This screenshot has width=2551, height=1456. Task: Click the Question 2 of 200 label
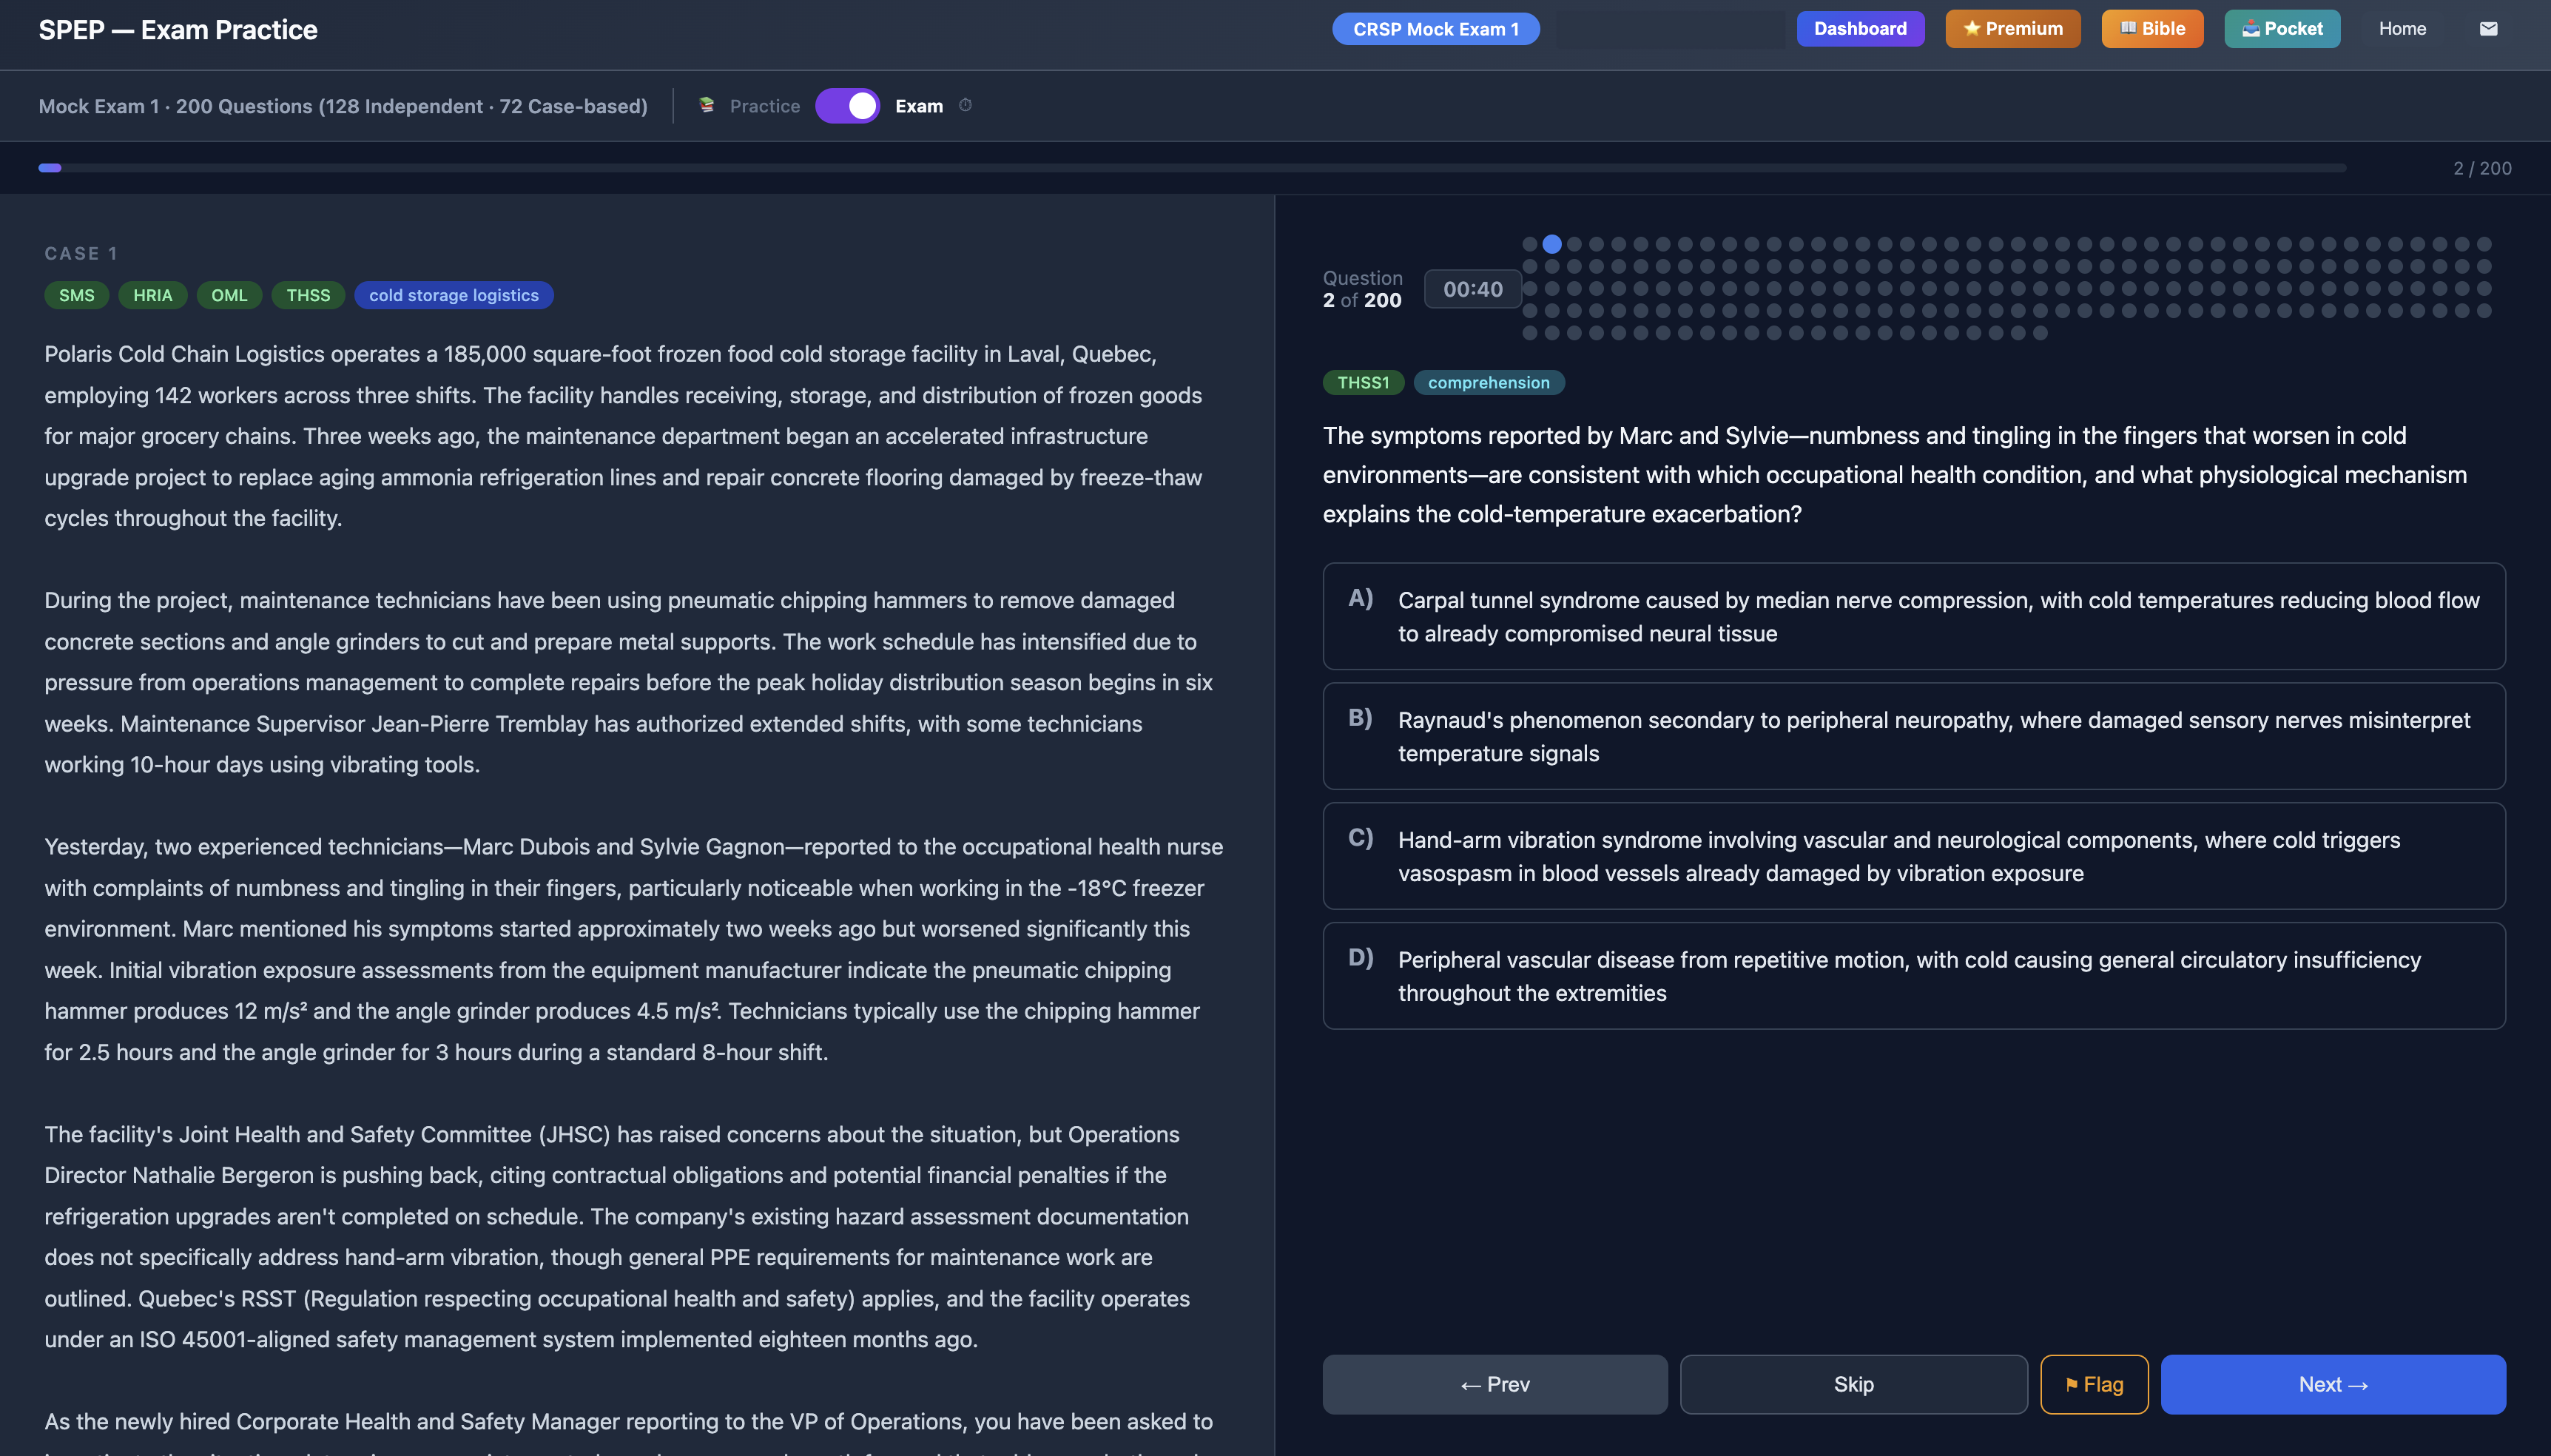coord(1363,289)
